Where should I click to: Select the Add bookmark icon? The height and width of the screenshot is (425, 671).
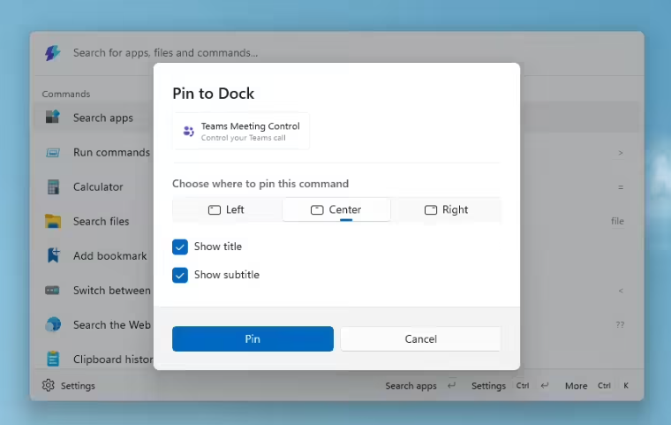click(52, 255)
